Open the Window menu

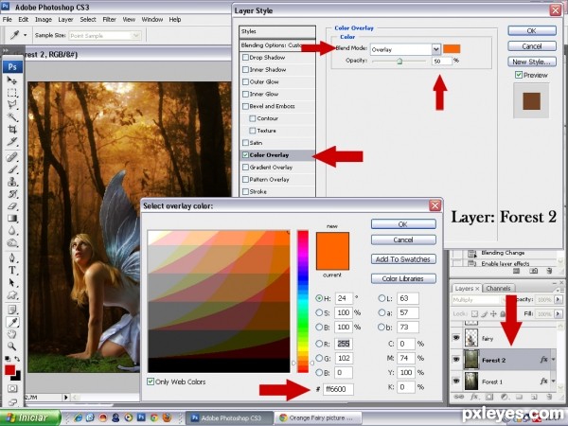point(152,20)
